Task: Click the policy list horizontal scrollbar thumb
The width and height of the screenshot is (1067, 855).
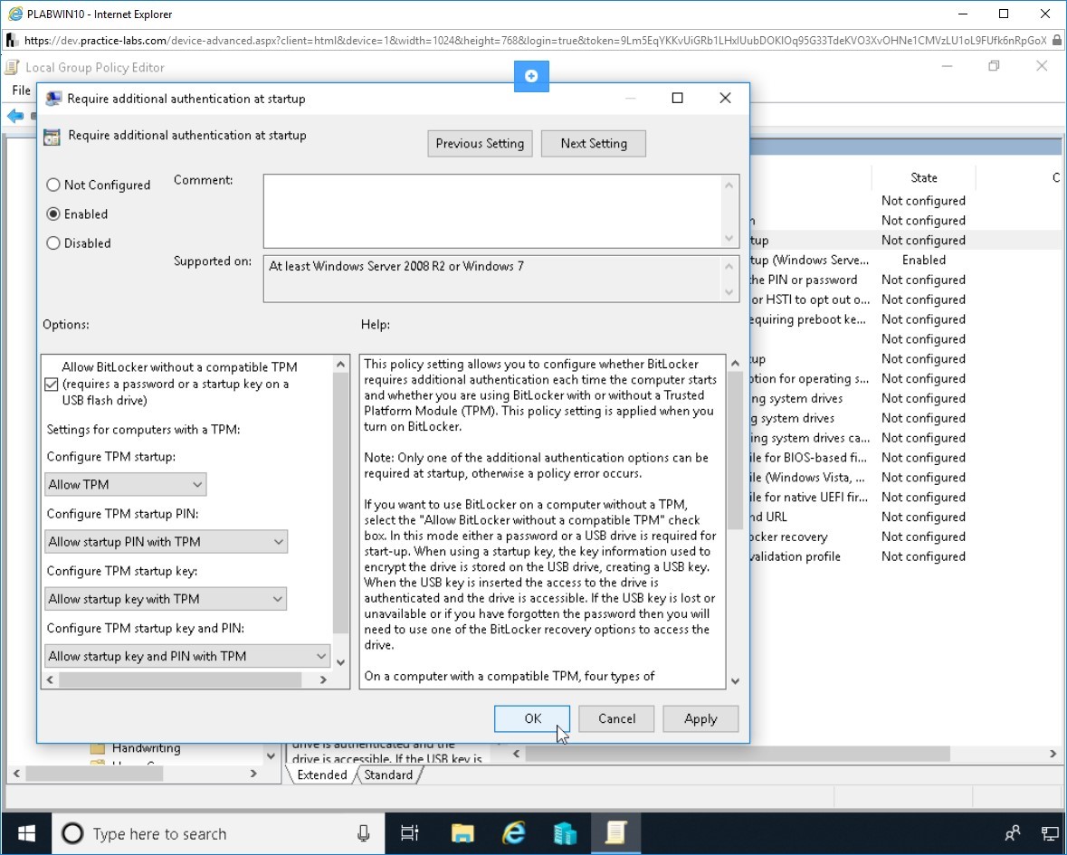Action: point(738,754)
